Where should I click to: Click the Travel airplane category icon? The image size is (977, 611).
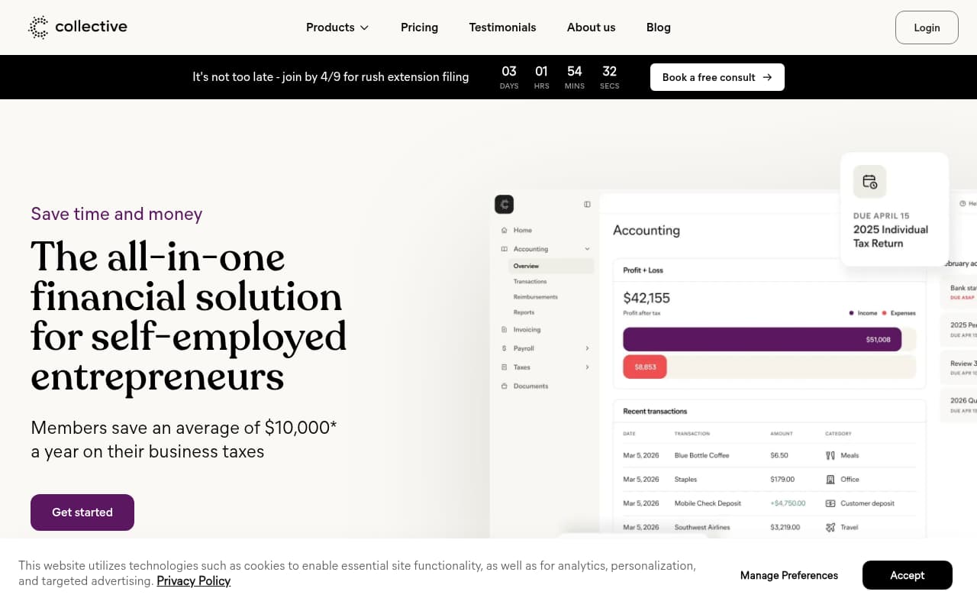coord(830,527)
